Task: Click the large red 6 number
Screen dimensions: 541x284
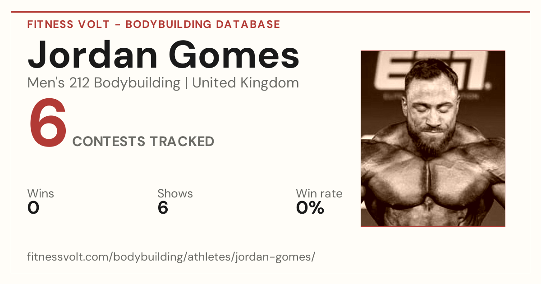Action: click(48, 124)
